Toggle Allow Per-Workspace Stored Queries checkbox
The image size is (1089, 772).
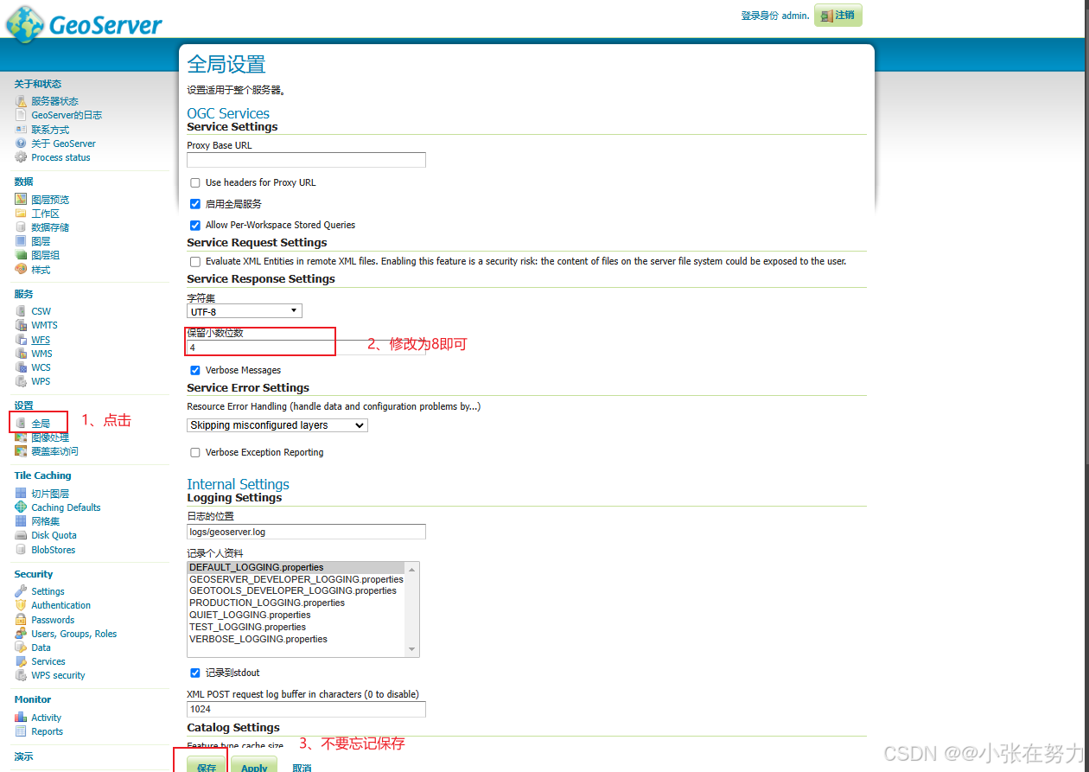[195, 225]
